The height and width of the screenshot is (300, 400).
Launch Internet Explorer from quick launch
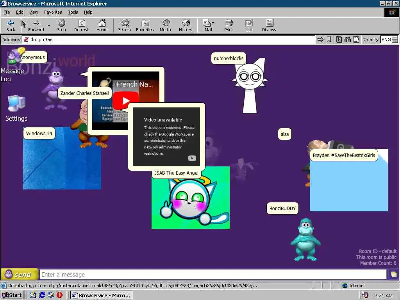pos(42,295)
